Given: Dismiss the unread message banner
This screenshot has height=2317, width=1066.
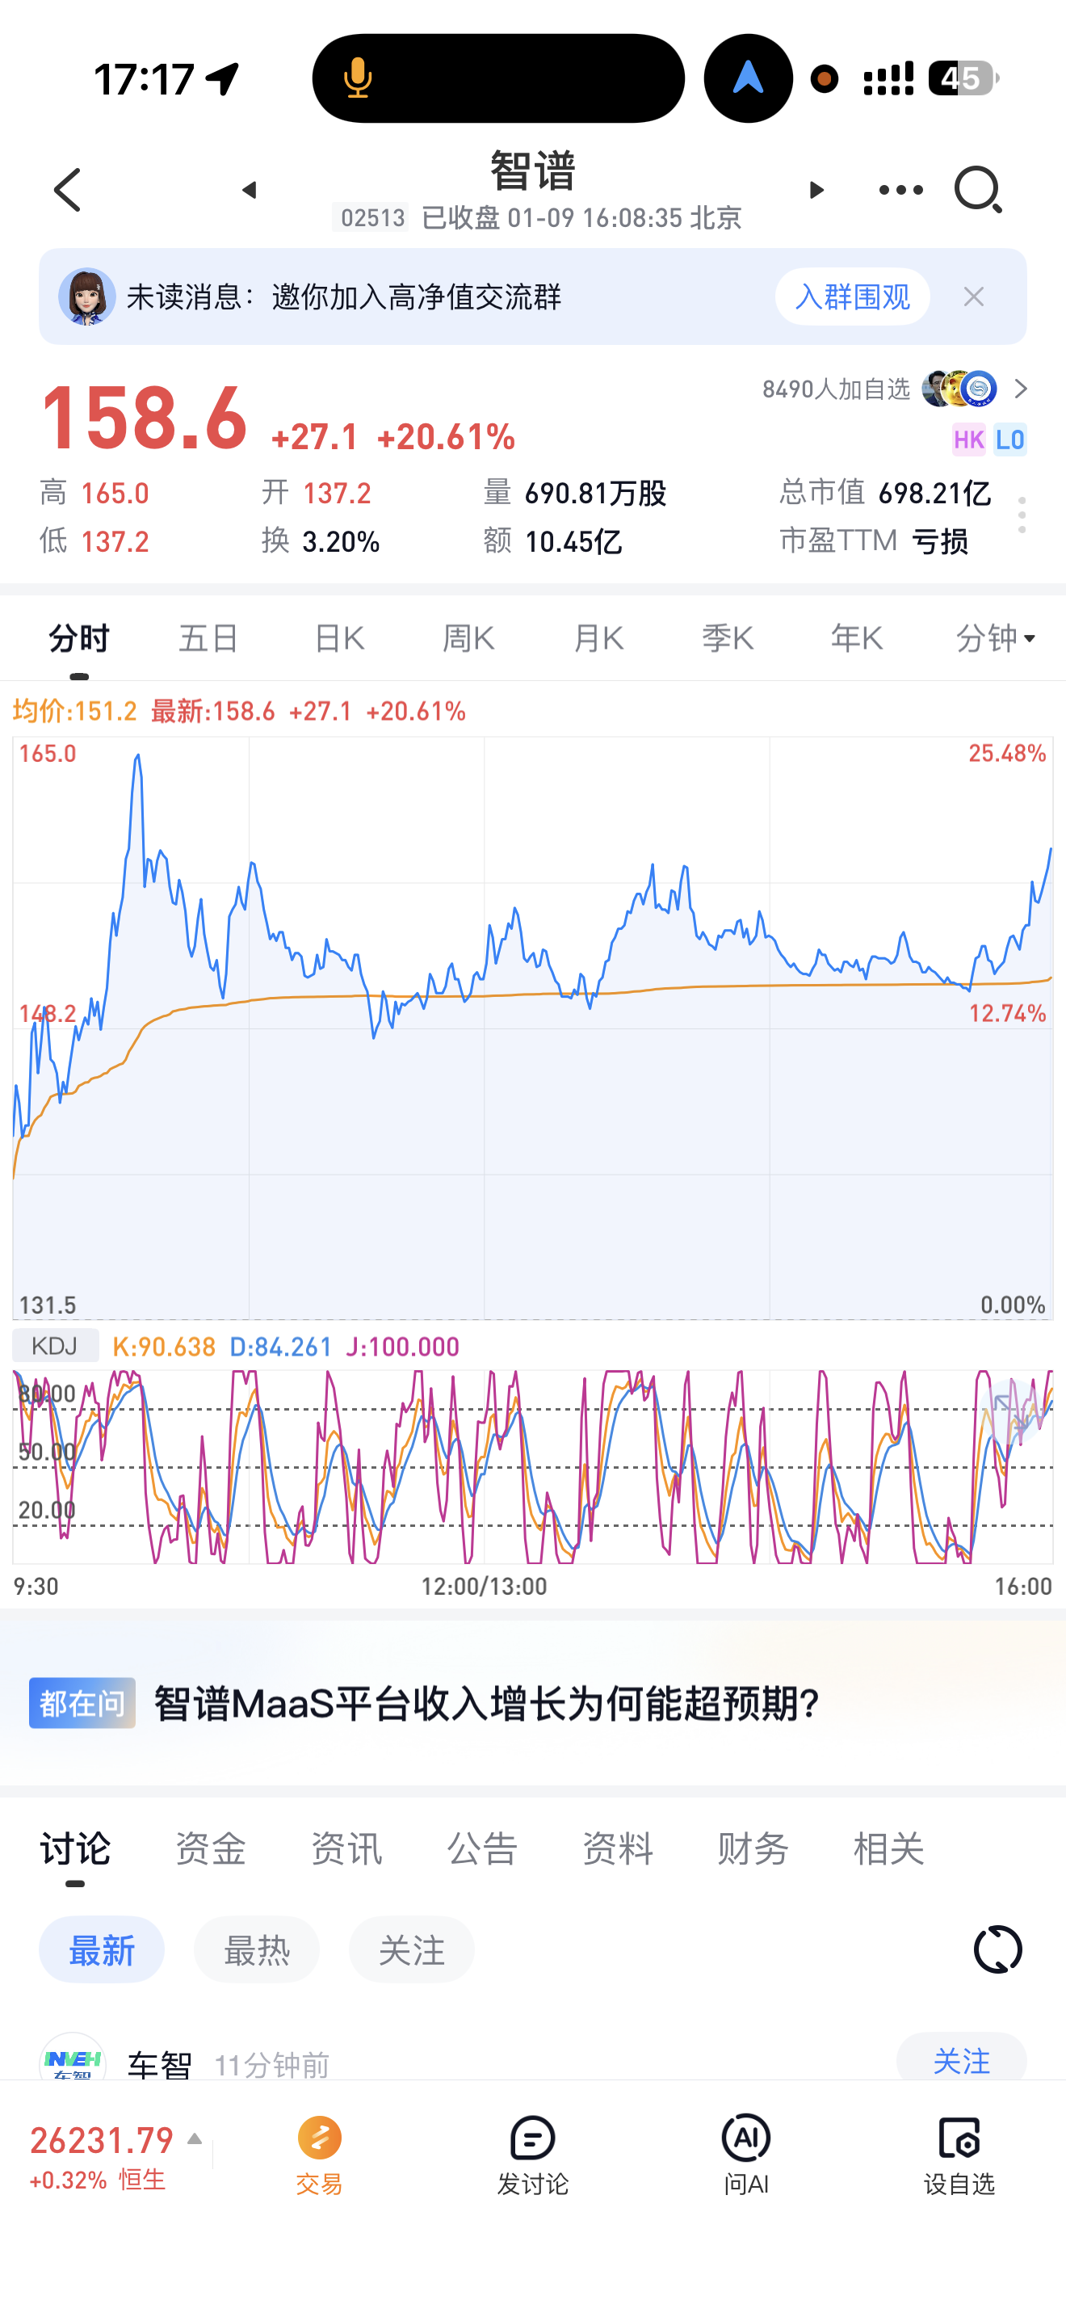Looking at the screenshot, I should (x=973, y=296).
